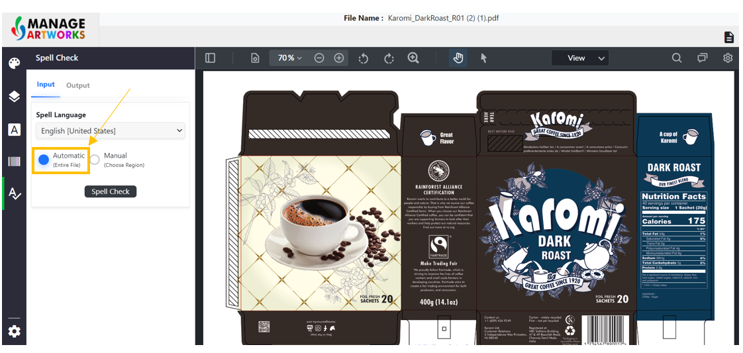This screenshot has height=353, width=743.
Task: Click the file name Karomi_DarkRoast_R01 text
Action: pyautogui.click(x=443, y=18)
